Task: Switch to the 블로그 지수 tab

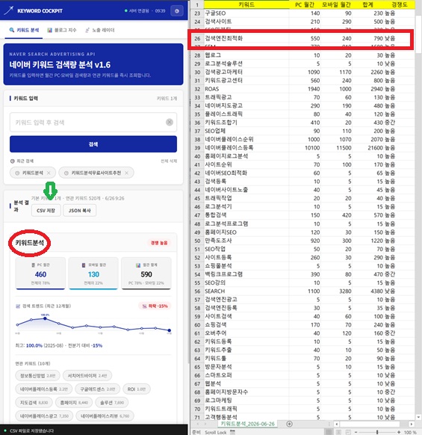Action: [62, 30]
